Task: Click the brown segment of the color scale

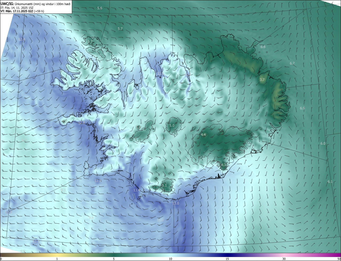Action: point(13,255)
